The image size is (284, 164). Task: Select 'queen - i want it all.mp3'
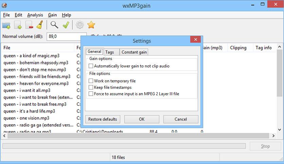pyautogui.click(x=27, y=90)
